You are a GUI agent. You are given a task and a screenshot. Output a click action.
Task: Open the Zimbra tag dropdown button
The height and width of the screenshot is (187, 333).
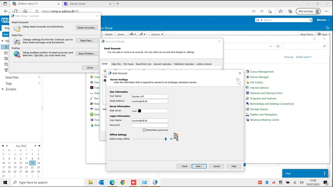pos(142,34)
